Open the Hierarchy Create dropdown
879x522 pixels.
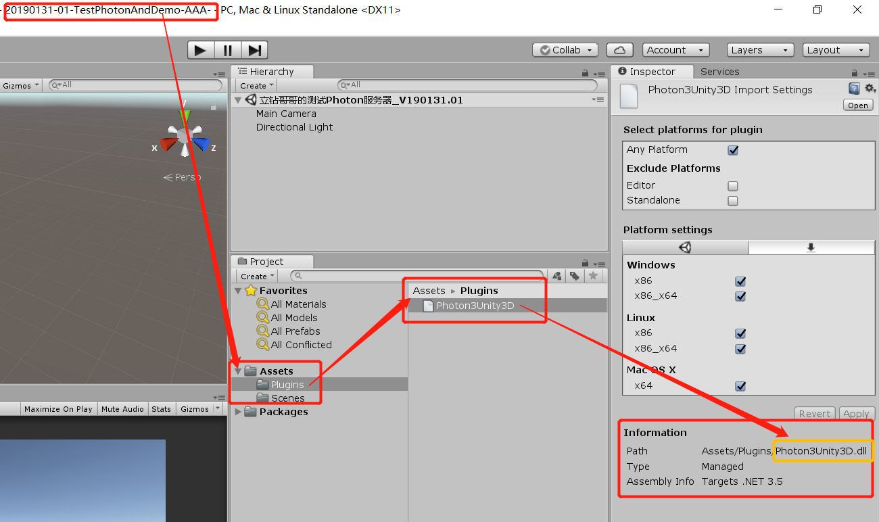(257, 86)
